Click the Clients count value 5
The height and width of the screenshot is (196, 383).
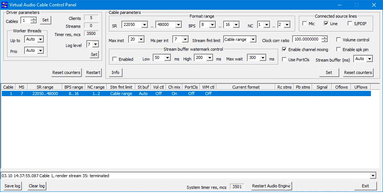click(91, 18)
